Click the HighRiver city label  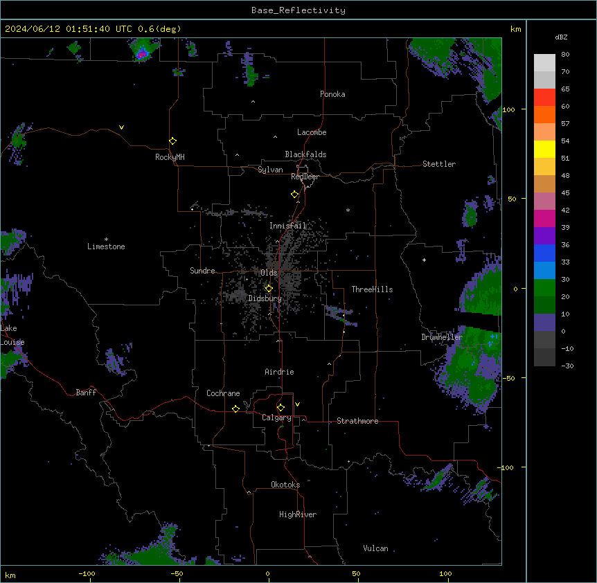[x=298, y=514]
